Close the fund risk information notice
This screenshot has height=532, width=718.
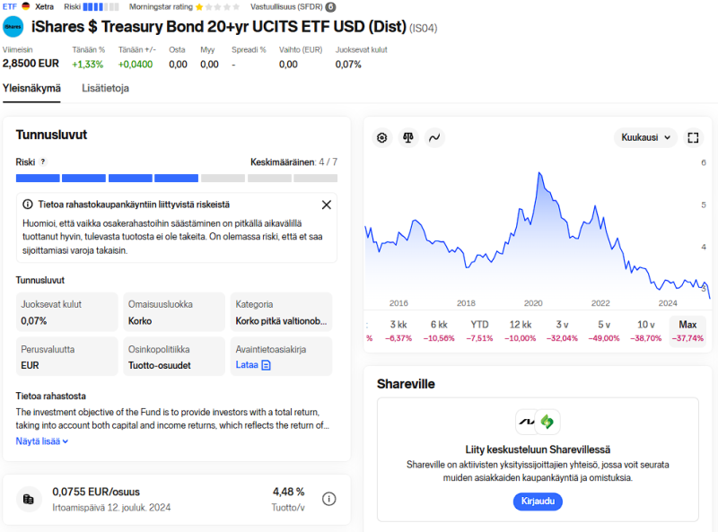coord(326,205)
